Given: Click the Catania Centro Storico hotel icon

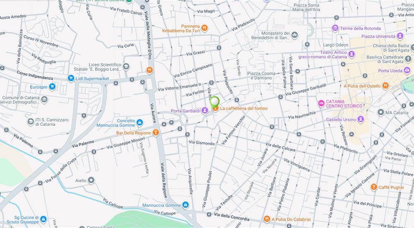Looking at the screenshot, I should [x=321, y=103].
